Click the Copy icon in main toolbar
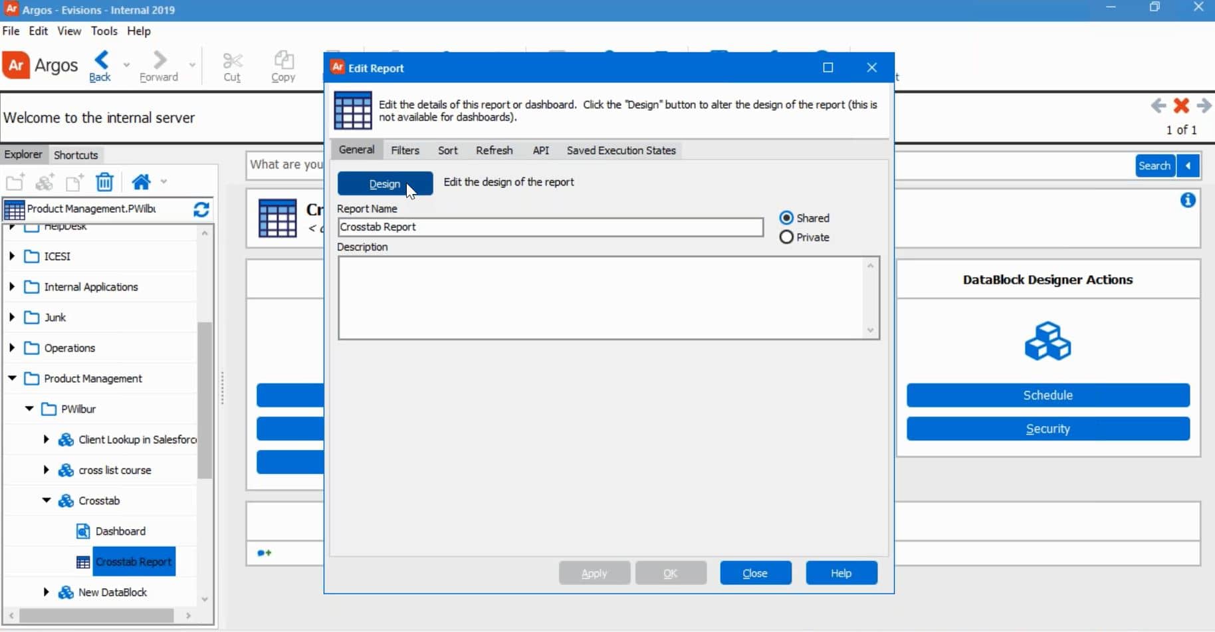1215x632 pixels. click(284, 66)
